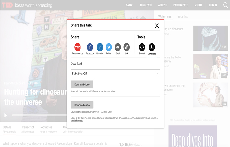230x147 pixels.
Task: Share the talk on Twitter
Action: click(109, 47)
